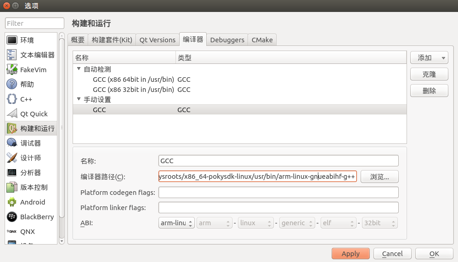Open the C++ braces icon
This screenshot has width=458, height=262.
pos(12,99)
